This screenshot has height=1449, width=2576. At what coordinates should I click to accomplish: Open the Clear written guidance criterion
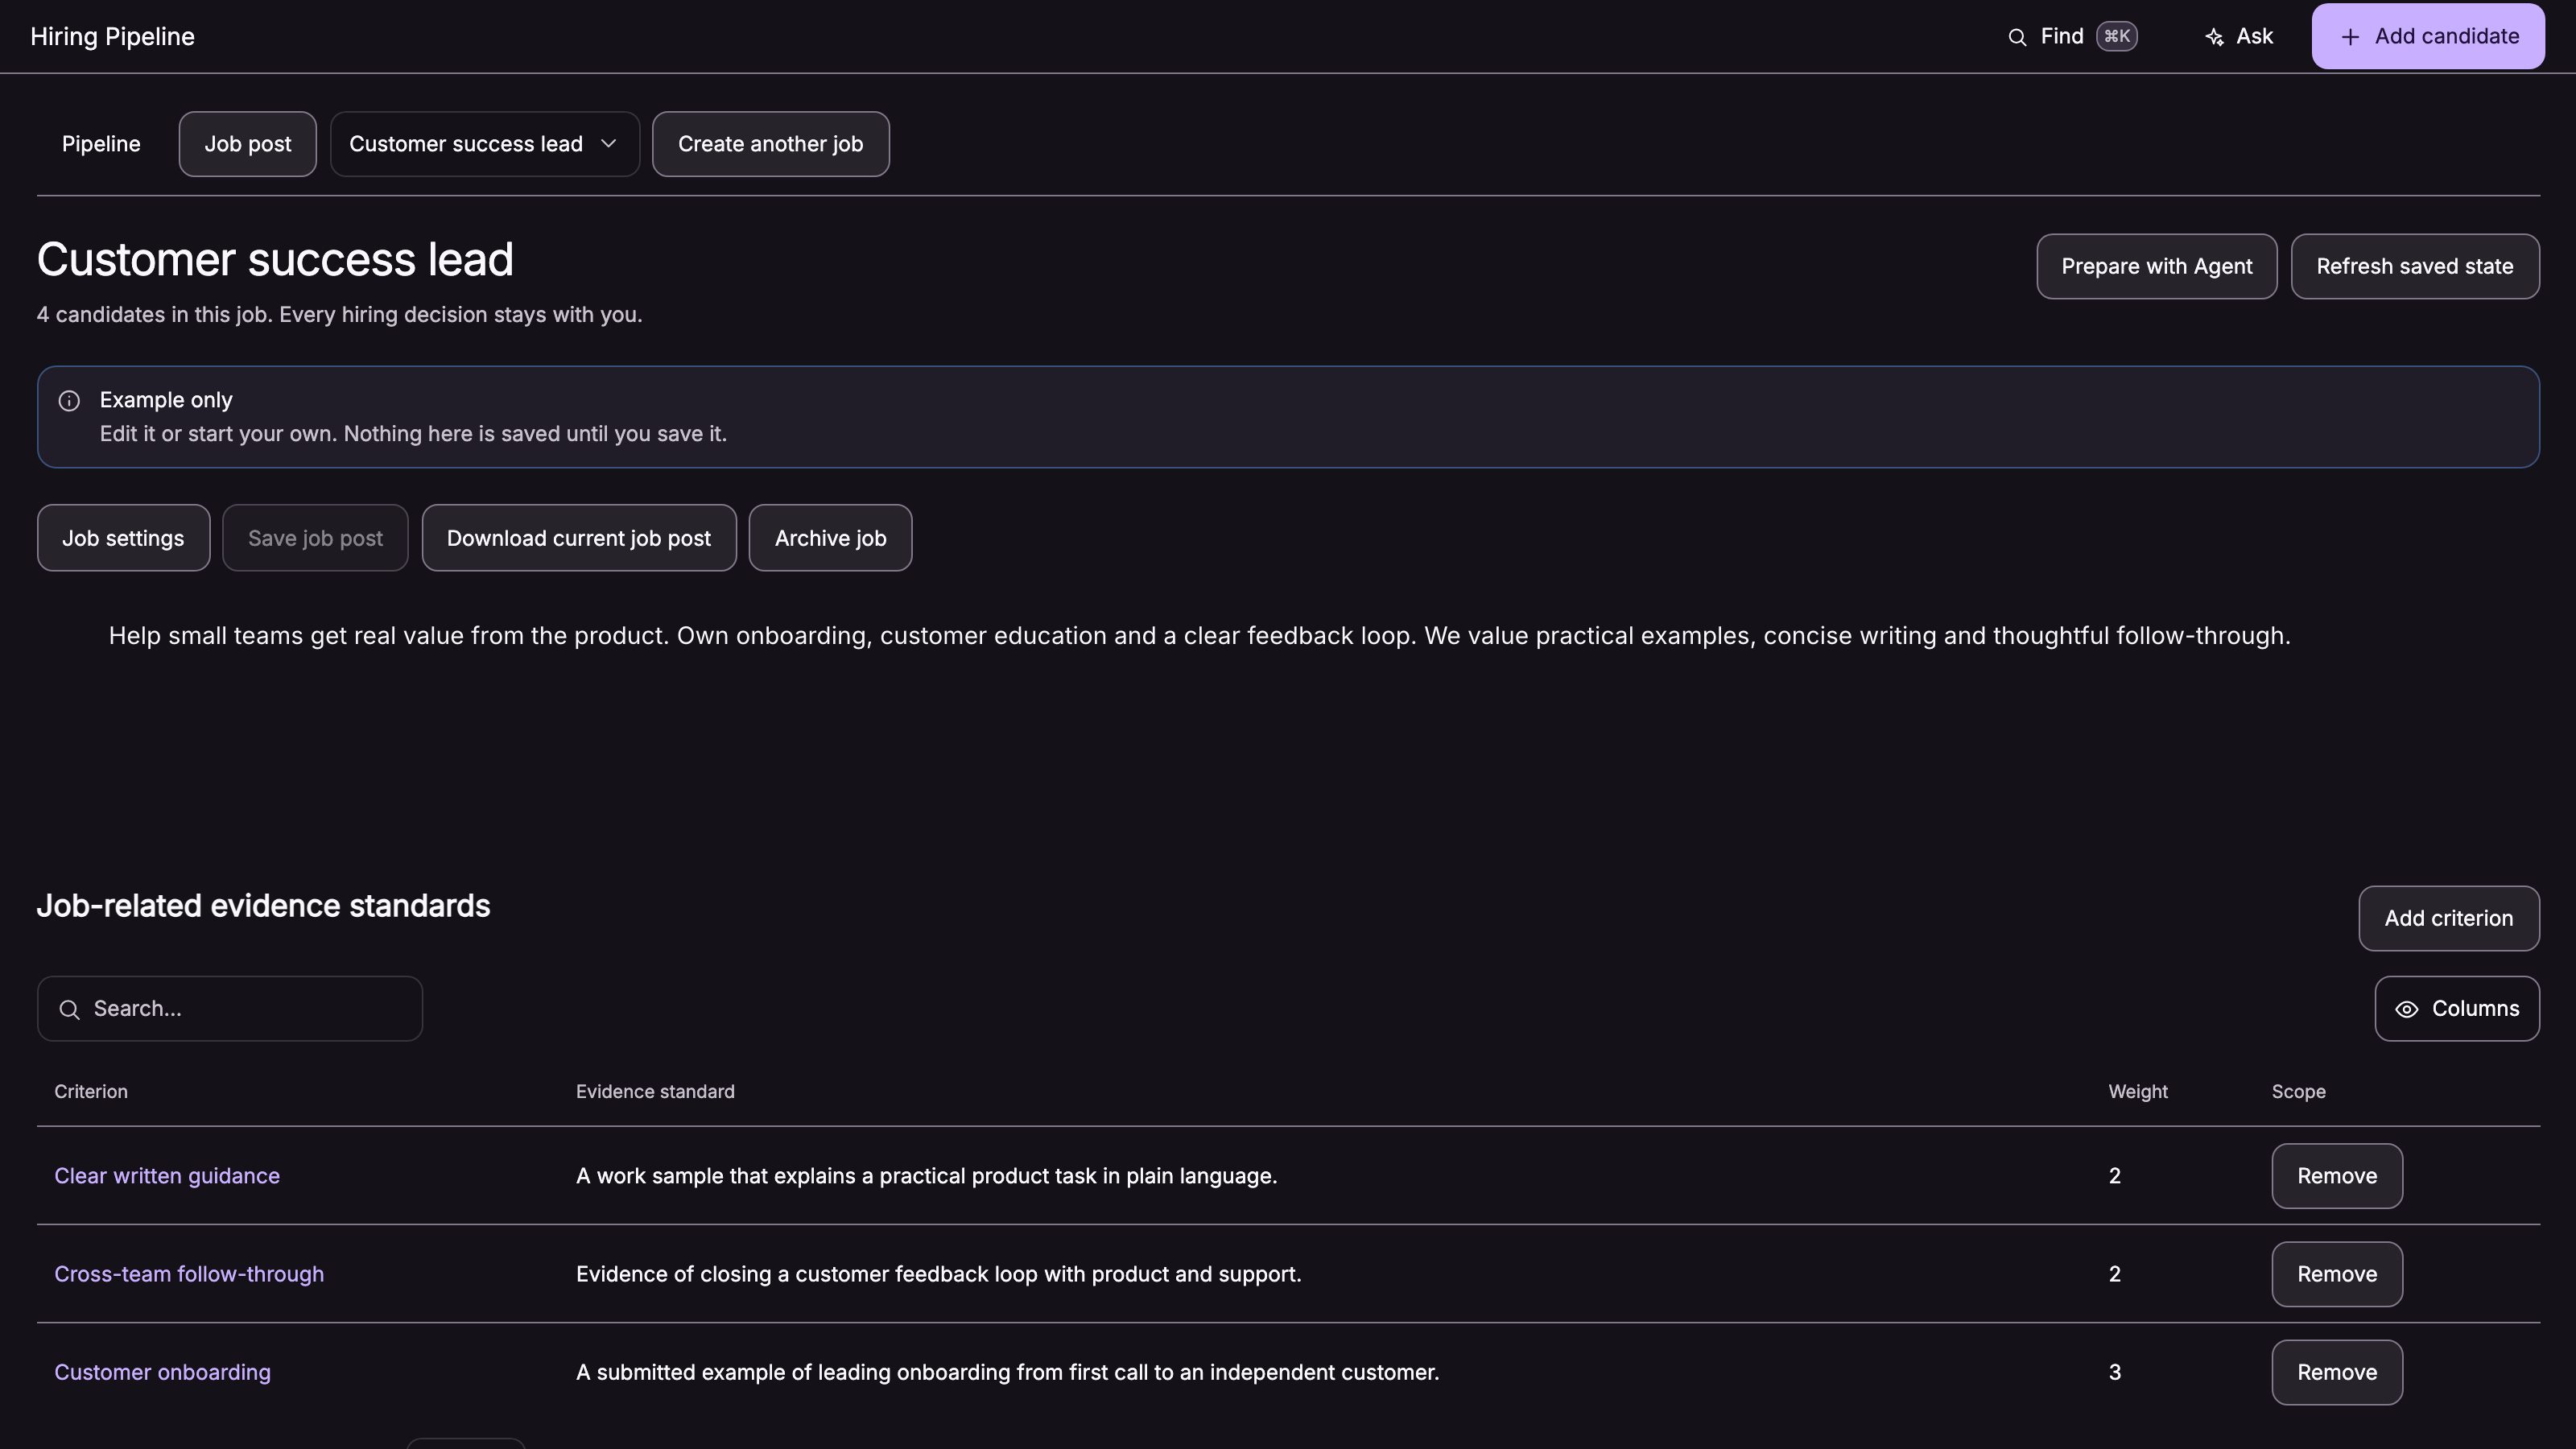167,1176
